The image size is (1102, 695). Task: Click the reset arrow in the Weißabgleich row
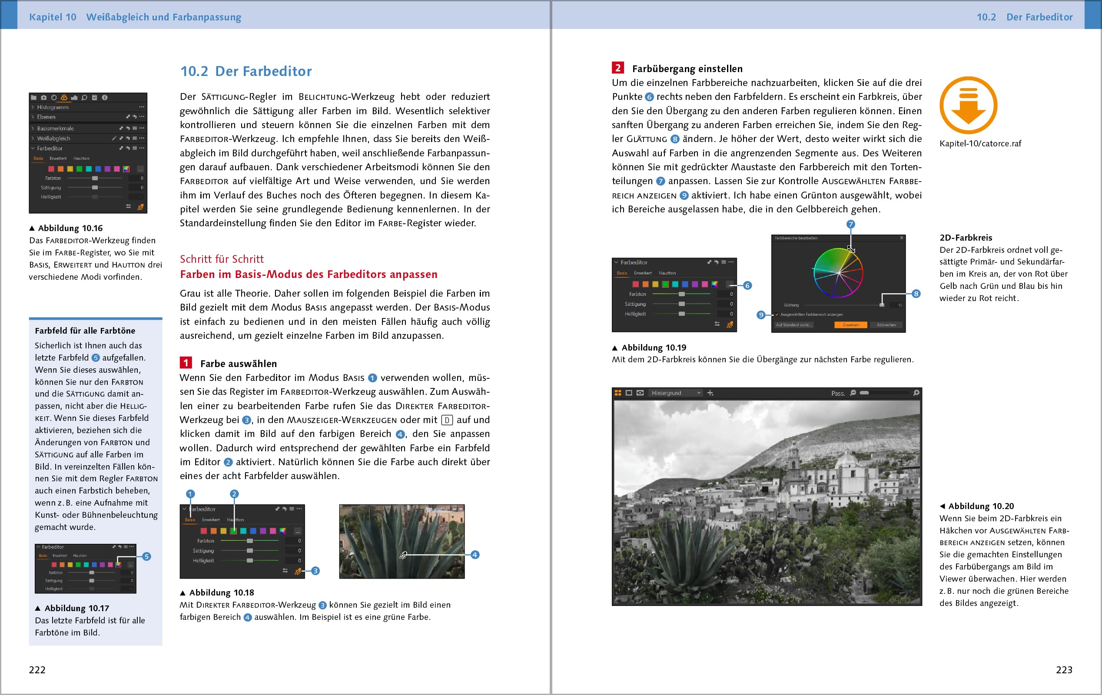pos(128,138)
